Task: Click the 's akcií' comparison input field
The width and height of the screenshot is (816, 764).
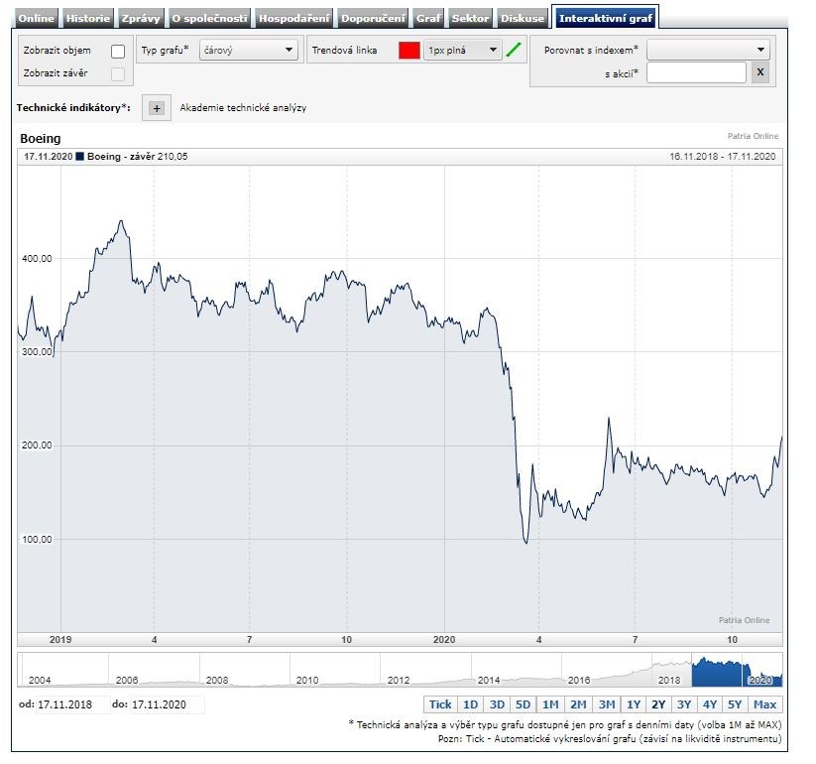Action: click(x=696, y=72)
